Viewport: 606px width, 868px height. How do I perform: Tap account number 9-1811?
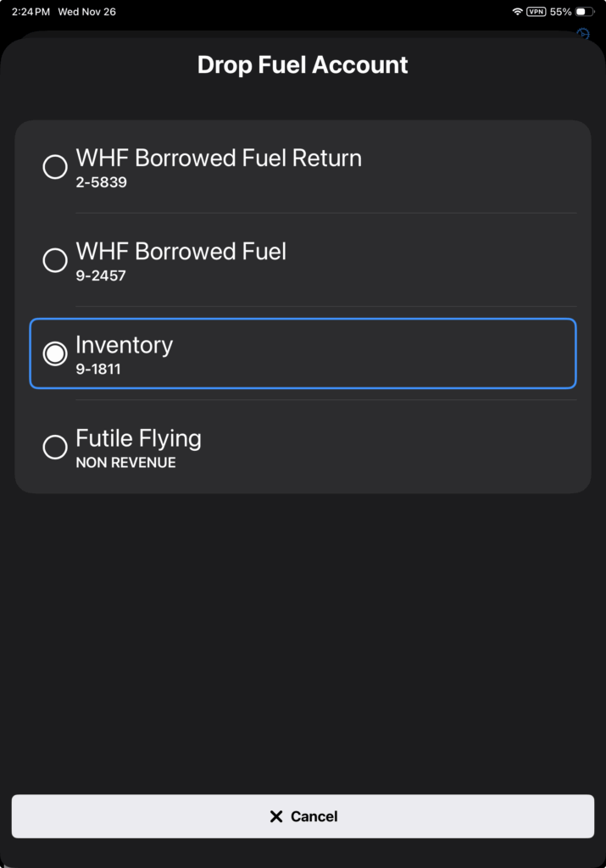98,369
